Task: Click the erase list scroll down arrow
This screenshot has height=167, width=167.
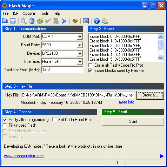Action: click(160, 58)
